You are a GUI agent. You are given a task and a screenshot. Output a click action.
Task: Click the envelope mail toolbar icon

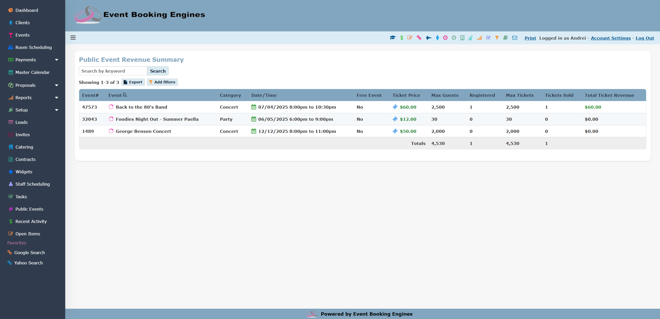point(515,38)
